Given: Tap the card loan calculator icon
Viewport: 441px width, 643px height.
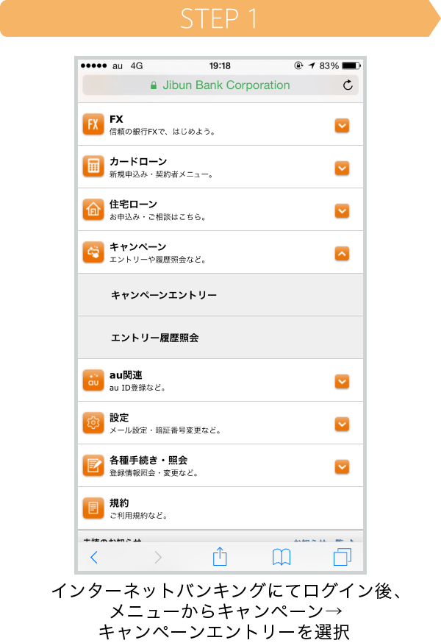Looking at the screenshot, I should (93, 167).
